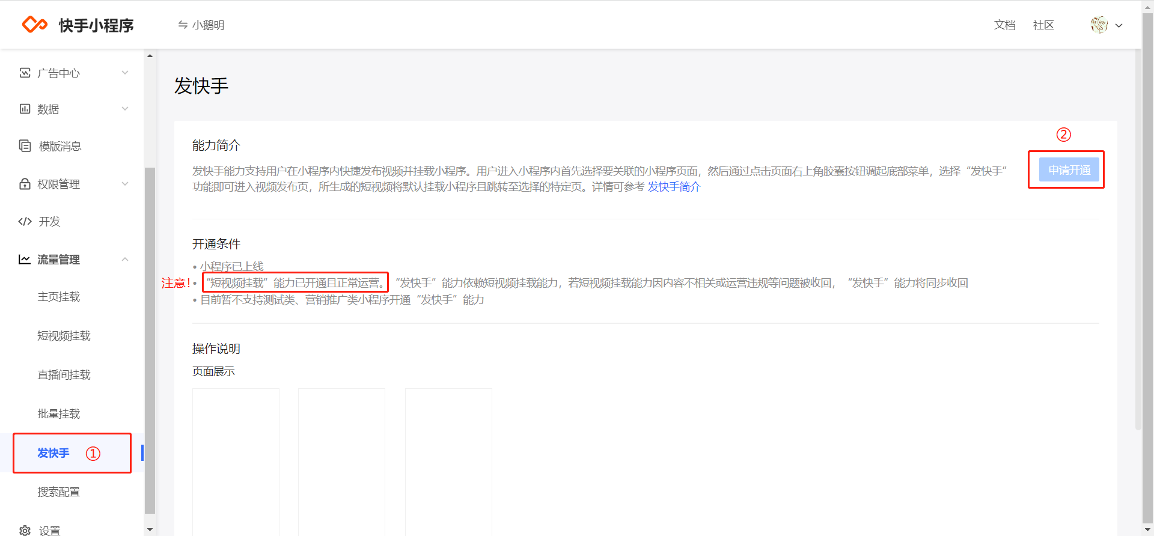Image resolution: width=1154 pixels, height=536 pixels.
Task: Click the 页面展示 label
Action: coord(213,371)
